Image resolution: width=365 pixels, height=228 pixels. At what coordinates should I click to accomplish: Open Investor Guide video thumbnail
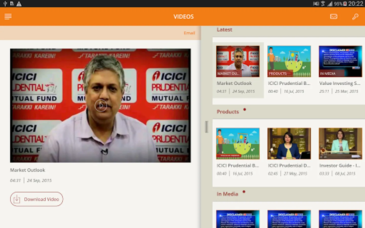click(340, 143)
